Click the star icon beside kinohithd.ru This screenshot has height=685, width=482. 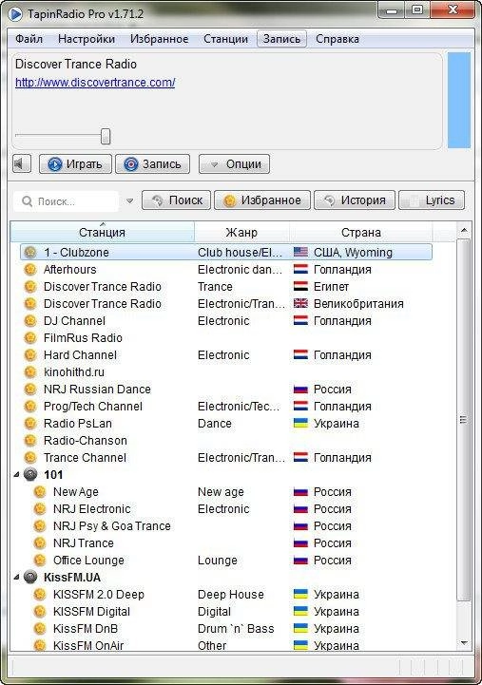click(30, 371)
